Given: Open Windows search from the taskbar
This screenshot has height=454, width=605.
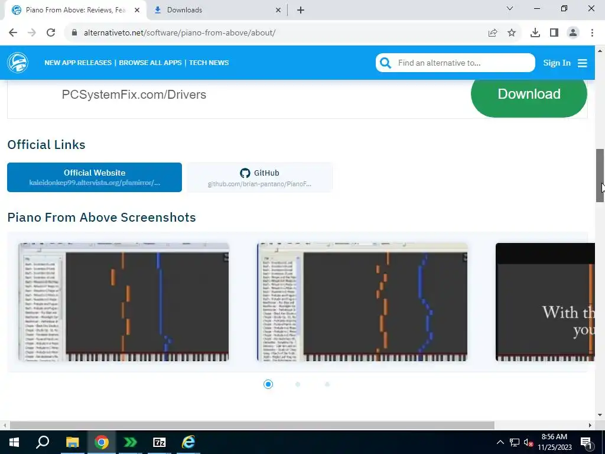Looking at the screenshot, I should pyautogui.click(x=43, y=442).
